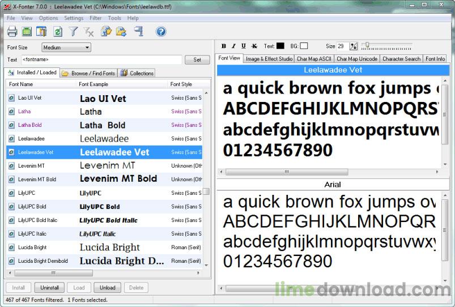Click the Refresh font list icon

click(x=58, y=32)
